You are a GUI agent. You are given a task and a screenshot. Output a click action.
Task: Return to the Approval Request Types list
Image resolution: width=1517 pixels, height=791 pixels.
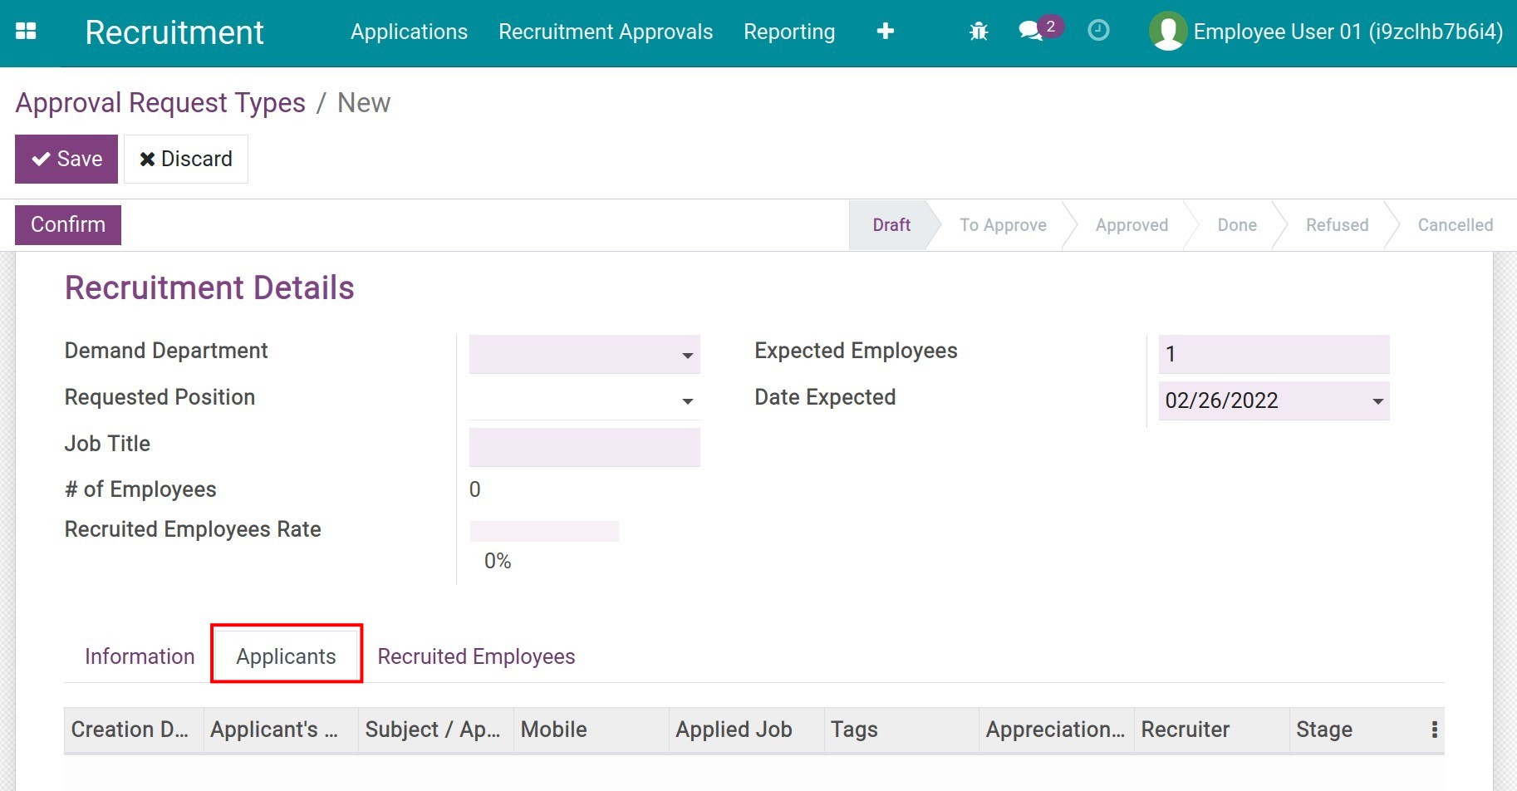click(160, 102)
